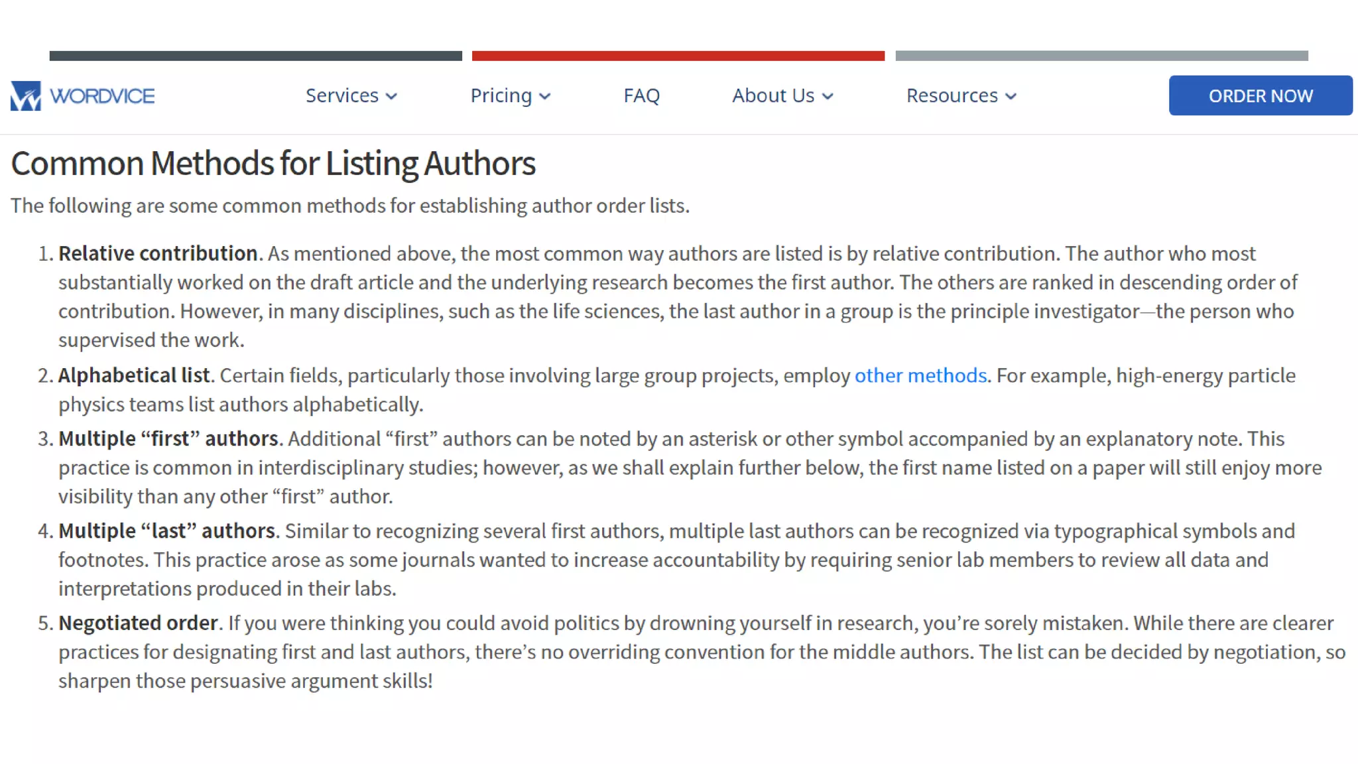Screen dimensions: 1358x764
Task: Click the bold "Negotiated order" term
Action: (x=138, y=623)
